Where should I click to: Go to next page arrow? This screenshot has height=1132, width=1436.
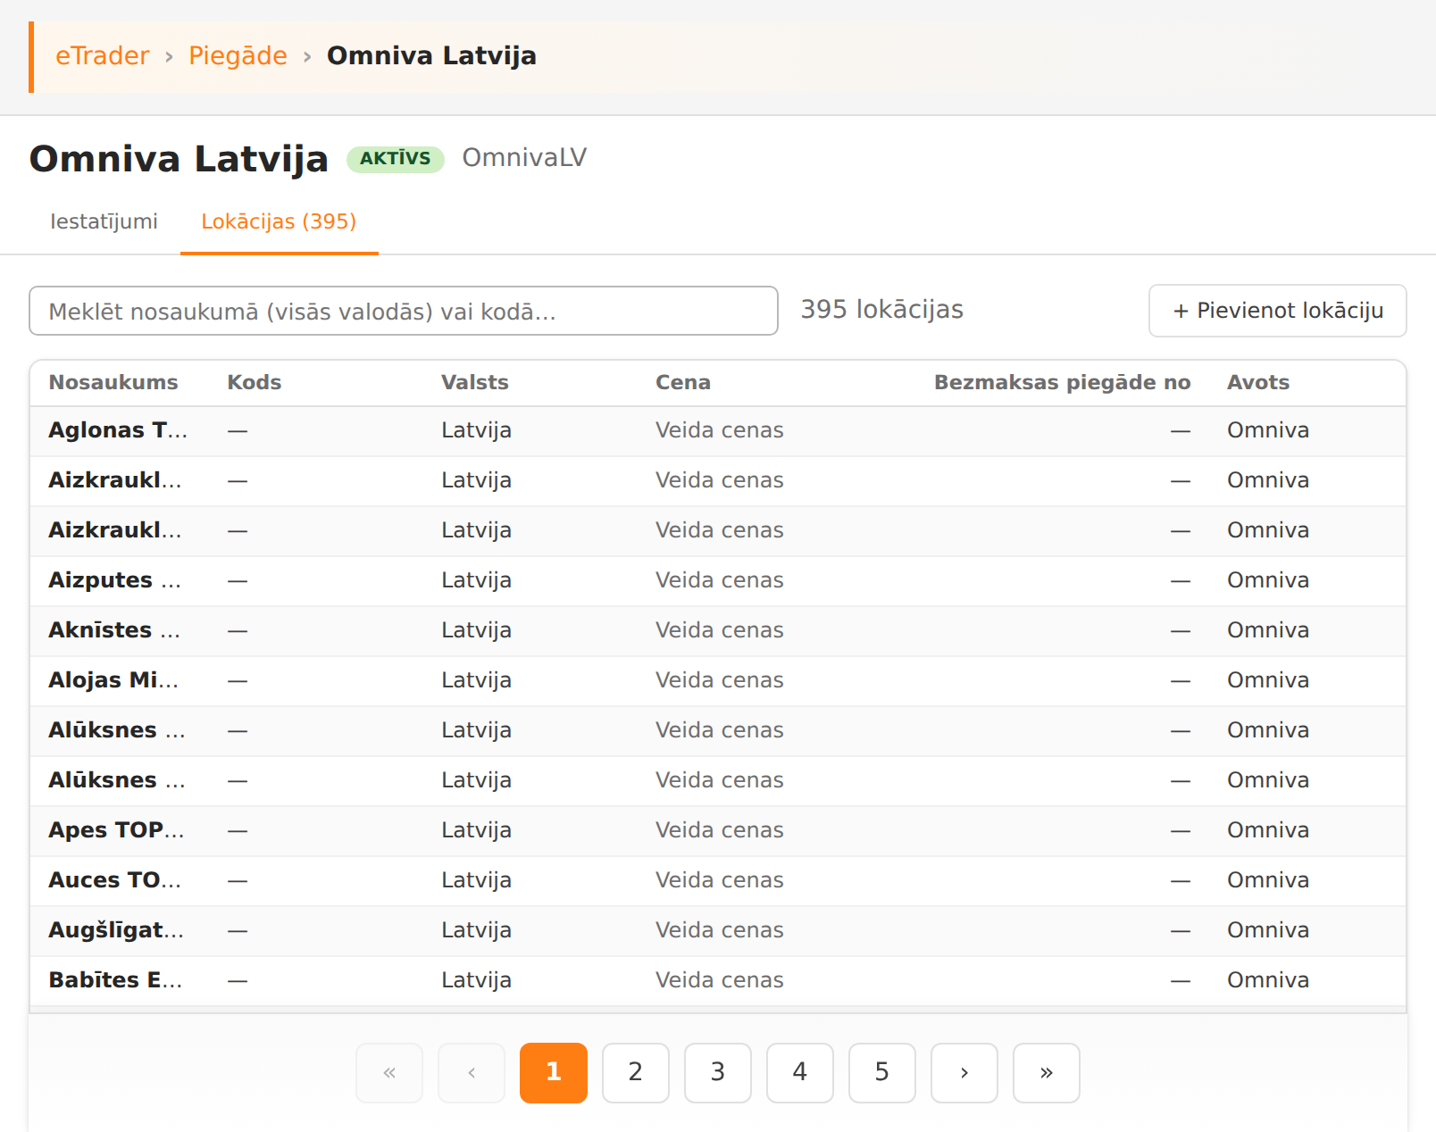(x=964, y=1072)
